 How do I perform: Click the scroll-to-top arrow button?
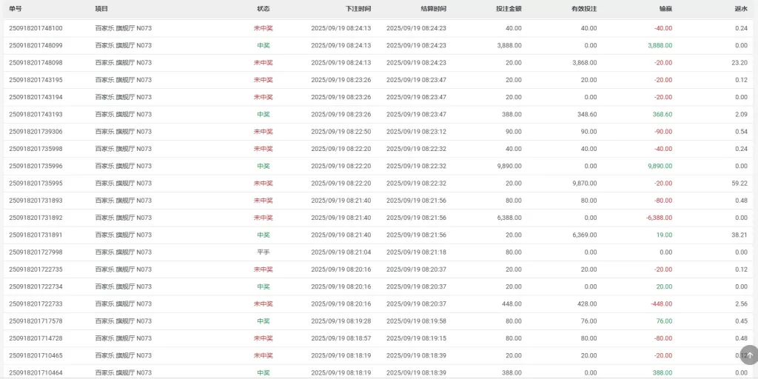749,355
